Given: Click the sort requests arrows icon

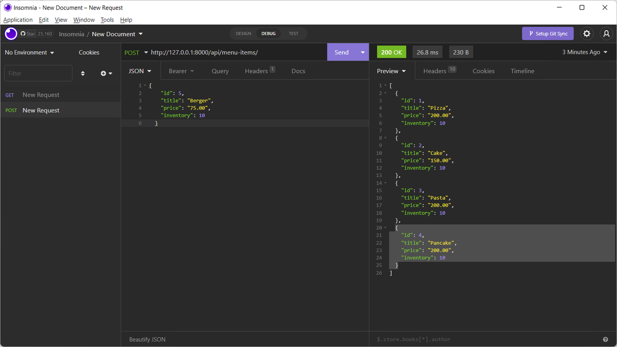Looking at the screenshot, I should (83, 73).
